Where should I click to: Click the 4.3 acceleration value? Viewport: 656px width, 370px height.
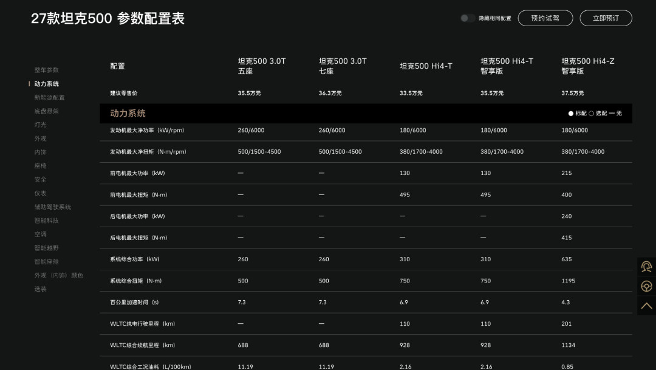(565, 302)
